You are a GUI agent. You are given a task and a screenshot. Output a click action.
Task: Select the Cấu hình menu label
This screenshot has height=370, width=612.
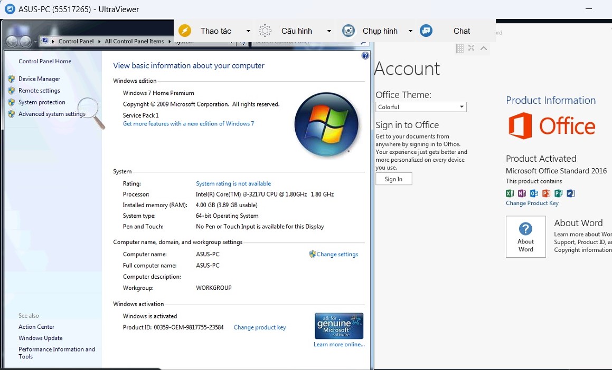tap(297, 31)
